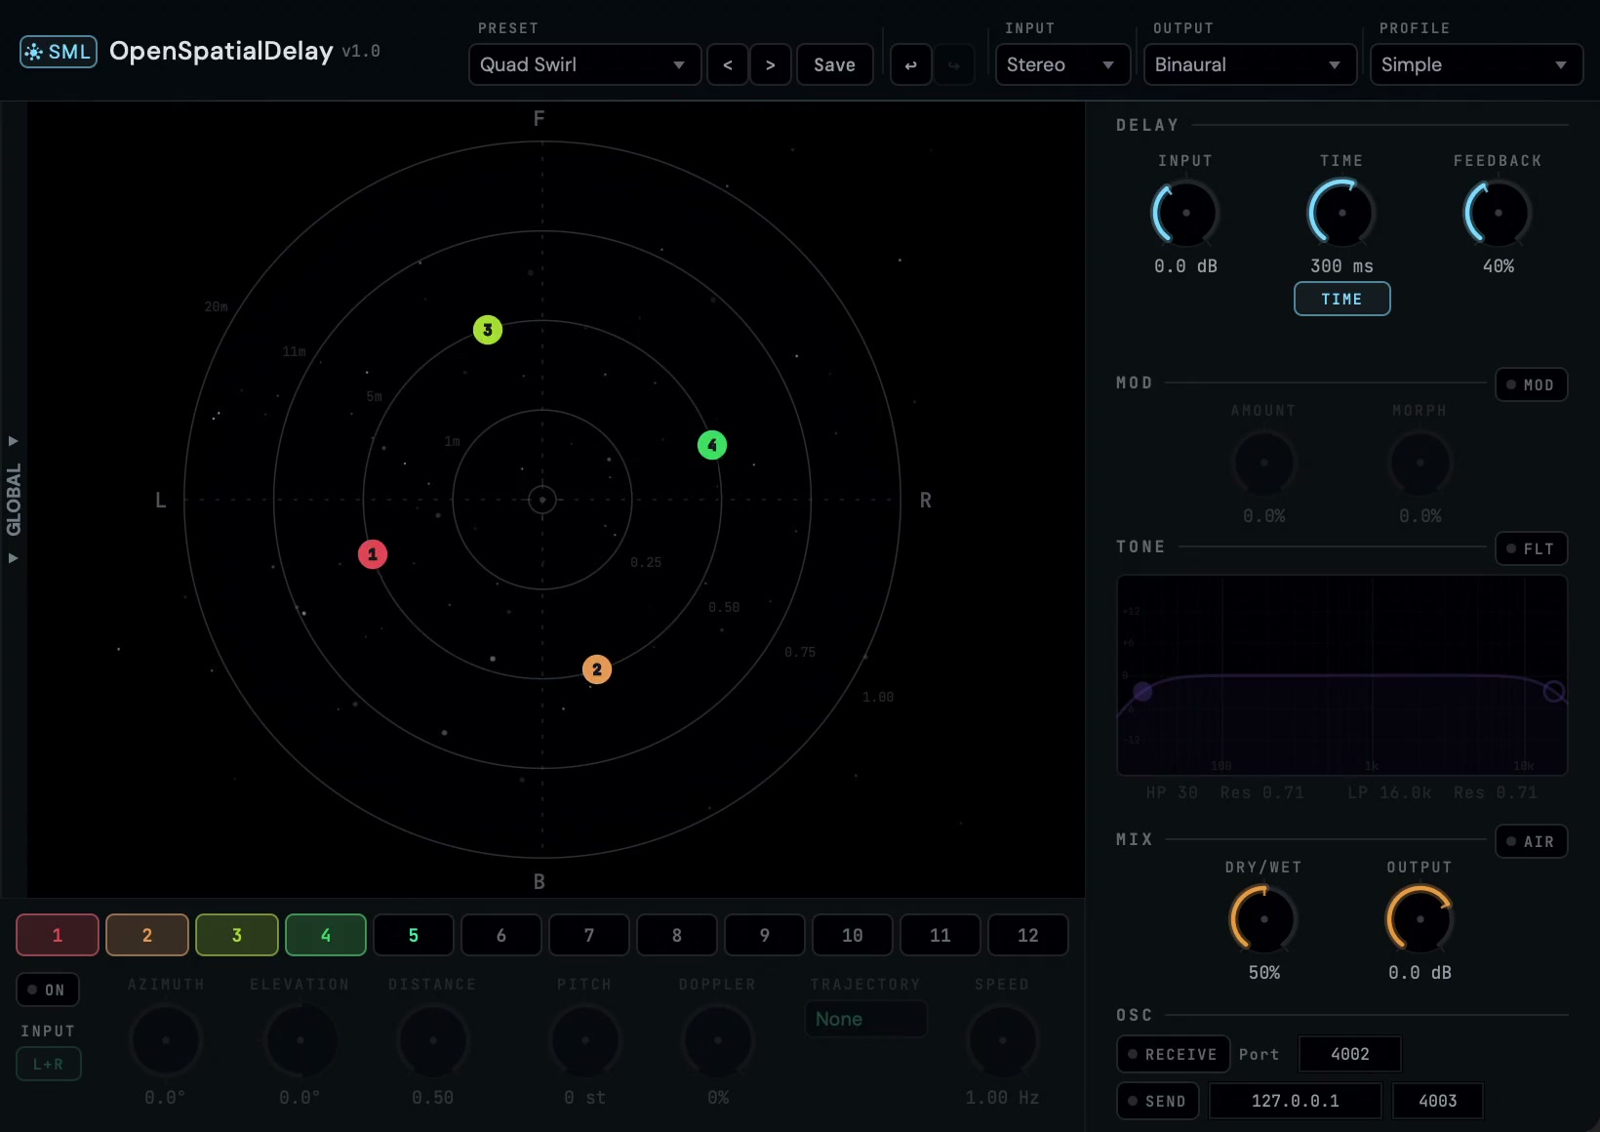Click the high-pass filter handle on tone graph
The image size is (1600, 1132).
point(1142,692)
